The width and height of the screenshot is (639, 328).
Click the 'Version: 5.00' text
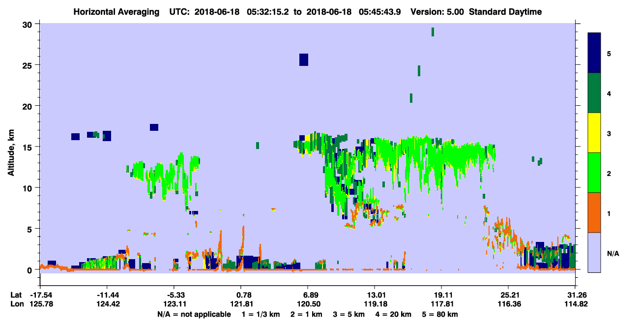click(x=438, y=12)
